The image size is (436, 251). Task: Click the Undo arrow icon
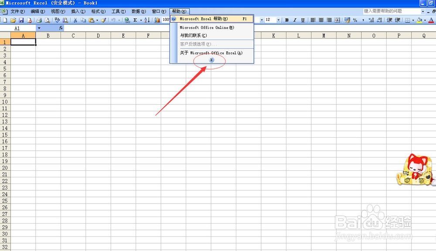point(113,20)
